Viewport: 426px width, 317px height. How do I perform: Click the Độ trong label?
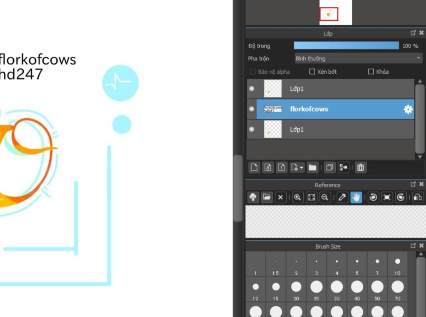tap(259, 46)
